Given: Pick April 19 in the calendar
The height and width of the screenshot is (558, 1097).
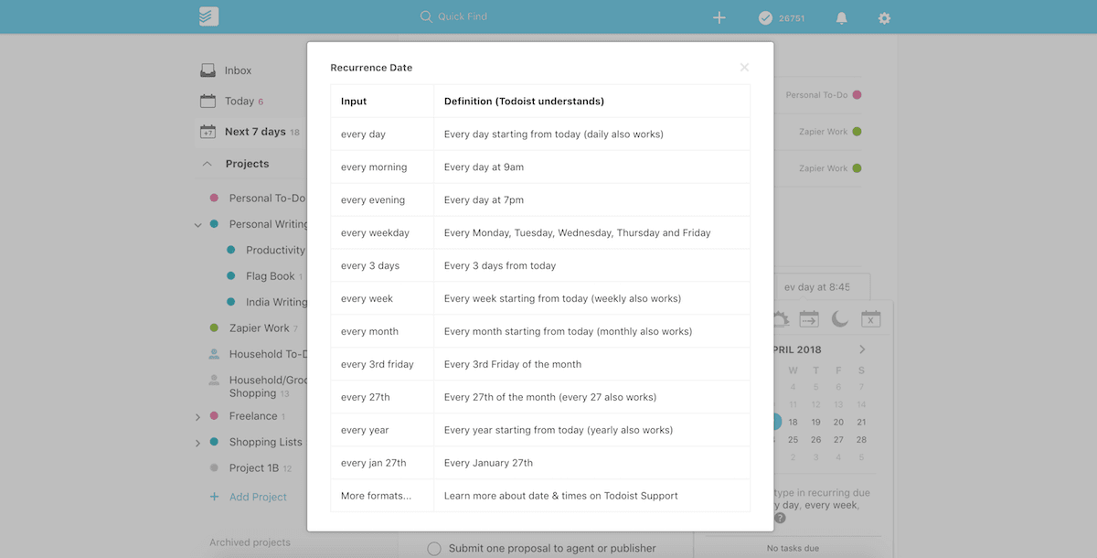Looking at the screenshot, I should click(815, 422).
